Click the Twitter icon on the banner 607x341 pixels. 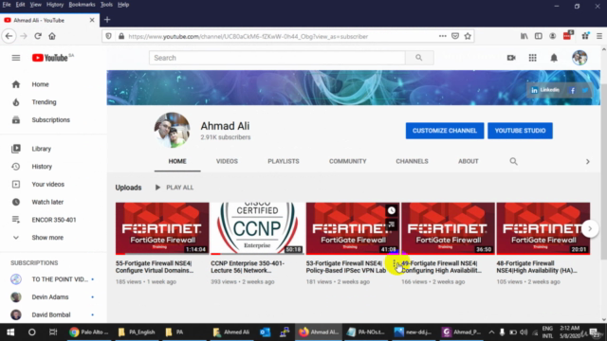(x=585, y=91)
